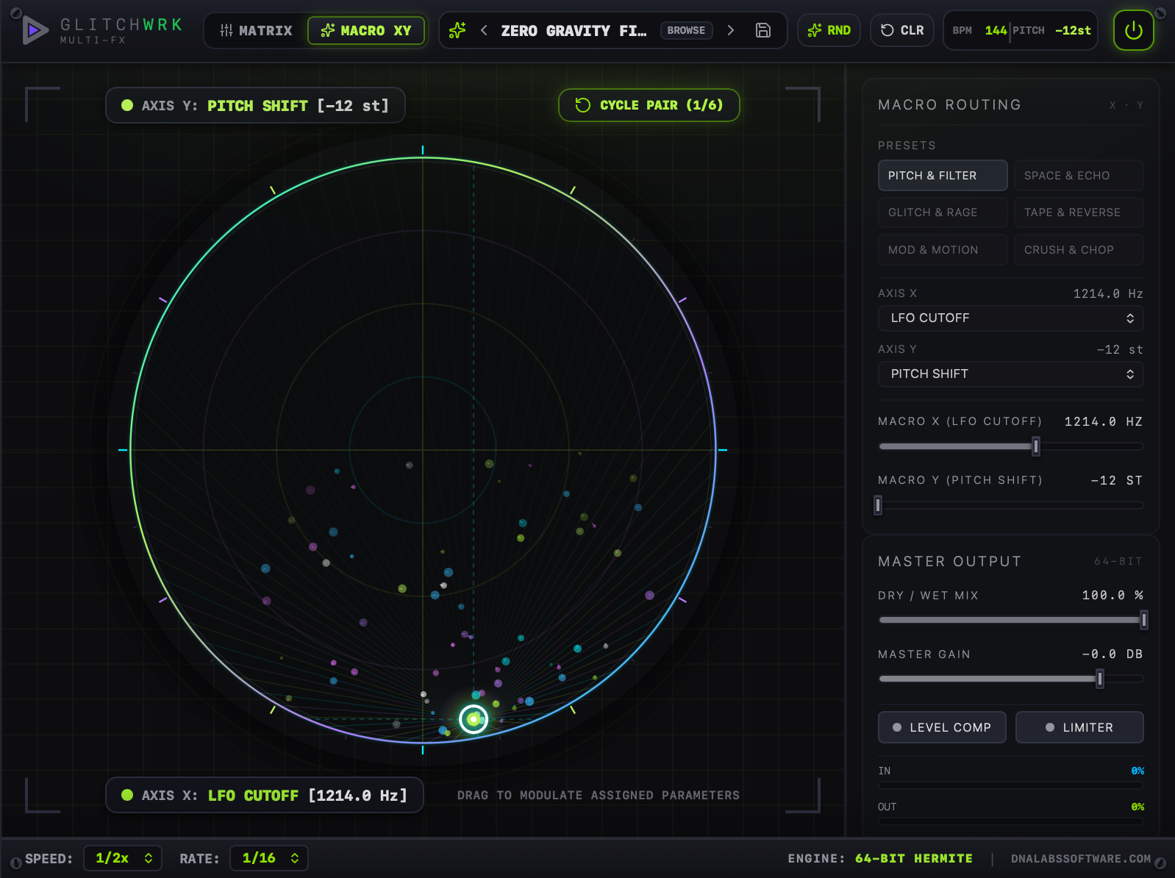
Task: Go to next preset with right chevron
Action: click(x=730, y=30)
